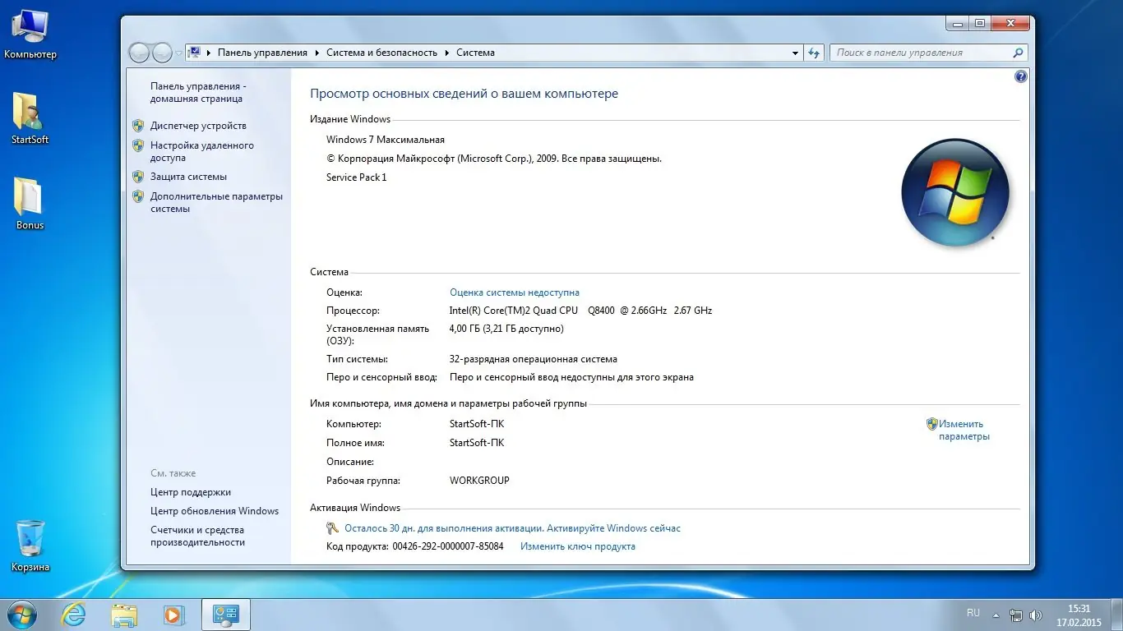The width and height of the screenshot is (1123, 631).
Task: Expand the breadcrumb arrow after Система и безопасность
Action: pyautogui.click(x=447, y=53)
